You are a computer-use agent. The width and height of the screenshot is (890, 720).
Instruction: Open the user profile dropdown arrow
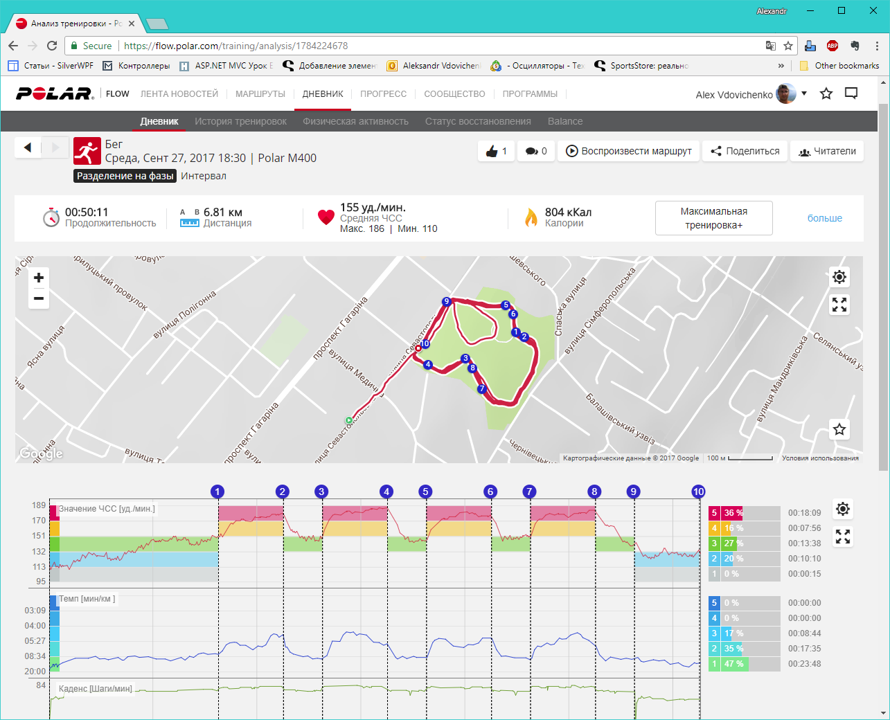tap(804, 93)
